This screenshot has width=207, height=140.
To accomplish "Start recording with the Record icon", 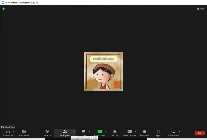I will [115, 131].
